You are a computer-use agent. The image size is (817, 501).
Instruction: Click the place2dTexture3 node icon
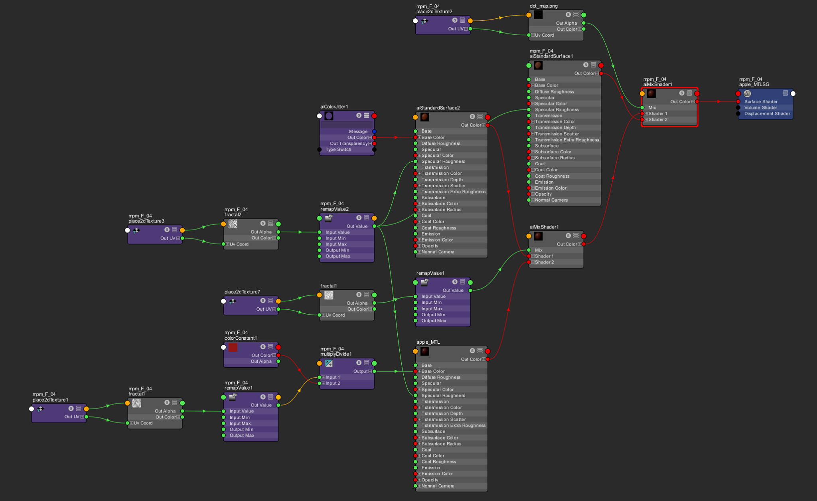(136, 230)
